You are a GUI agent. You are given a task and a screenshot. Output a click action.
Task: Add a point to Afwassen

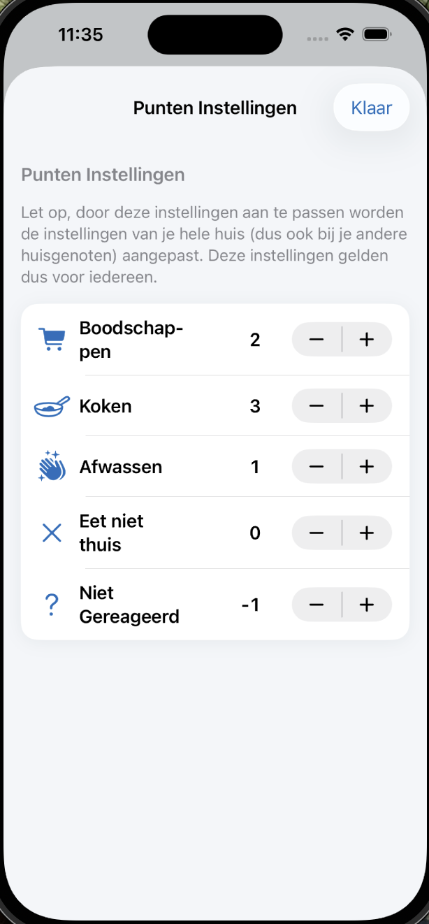click(367, 466)
